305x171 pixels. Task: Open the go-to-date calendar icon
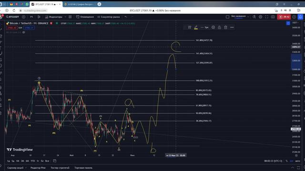tap(55, 161)
